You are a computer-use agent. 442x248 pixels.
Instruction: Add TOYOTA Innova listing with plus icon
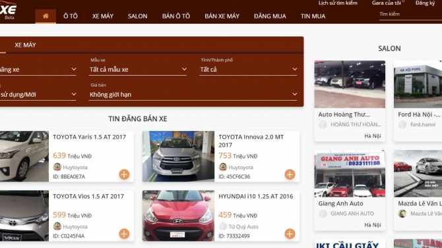point(290,174)
